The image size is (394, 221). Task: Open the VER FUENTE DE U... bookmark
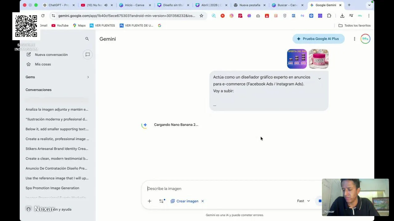[x=136, y=25]
